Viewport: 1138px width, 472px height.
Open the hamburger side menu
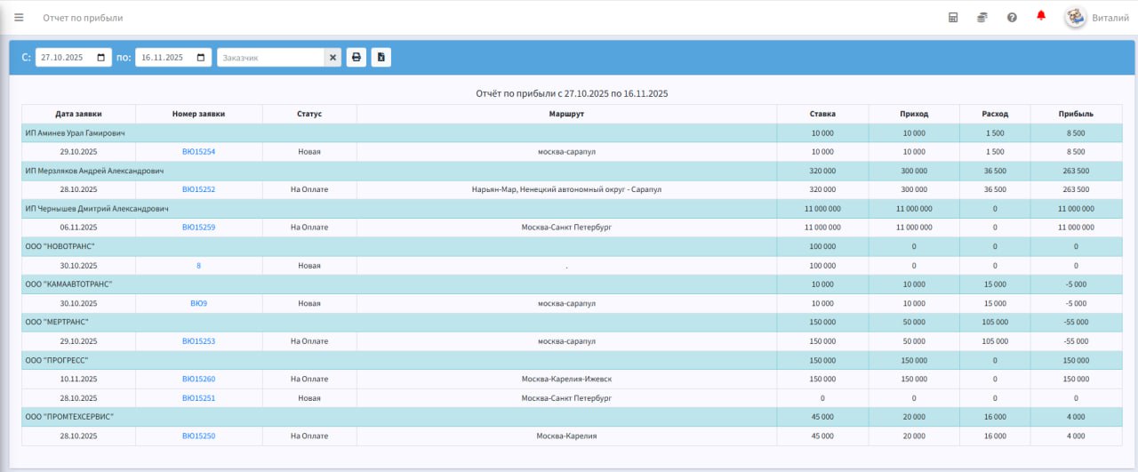(x=19, y=17)
